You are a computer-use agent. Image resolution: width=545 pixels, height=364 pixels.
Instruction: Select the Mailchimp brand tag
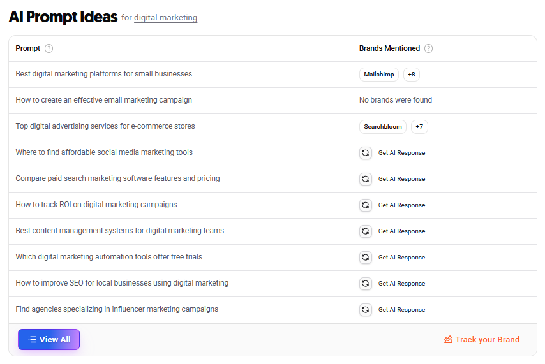point(379,75)
